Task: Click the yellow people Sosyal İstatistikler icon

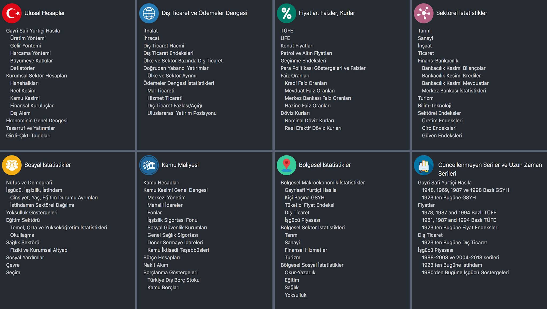Action: pyautogui.click(x=12, y=165)
